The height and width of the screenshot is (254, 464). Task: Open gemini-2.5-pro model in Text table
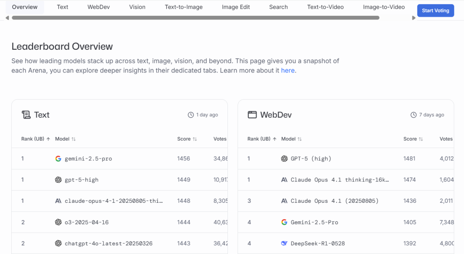point(88,159)
